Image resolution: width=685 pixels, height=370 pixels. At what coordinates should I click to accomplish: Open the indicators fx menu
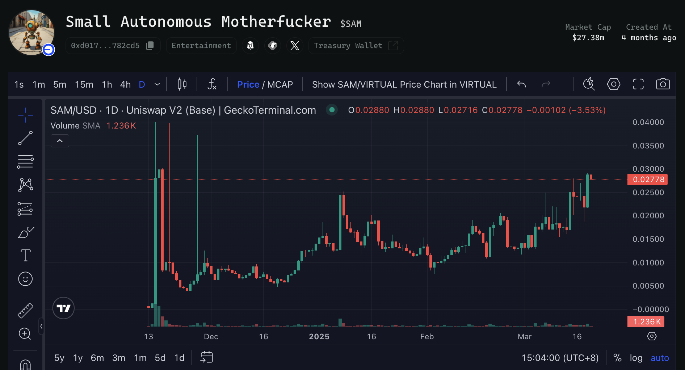coord(212,84)
